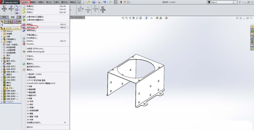Choose 新建(N) New in File menu

pos(46,6)
